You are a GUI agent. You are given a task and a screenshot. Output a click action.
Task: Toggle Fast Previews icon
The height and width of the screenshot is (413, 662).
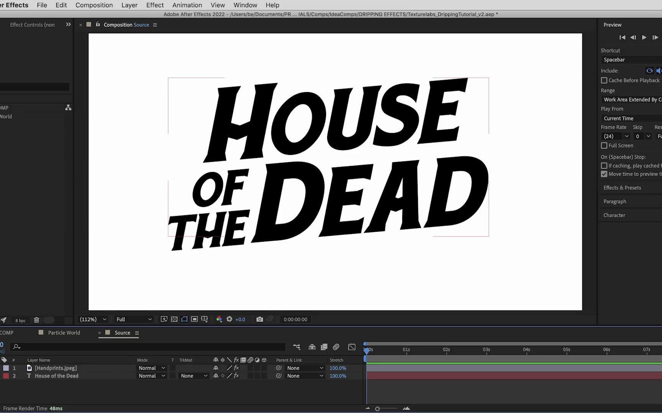tap(164, 319)
